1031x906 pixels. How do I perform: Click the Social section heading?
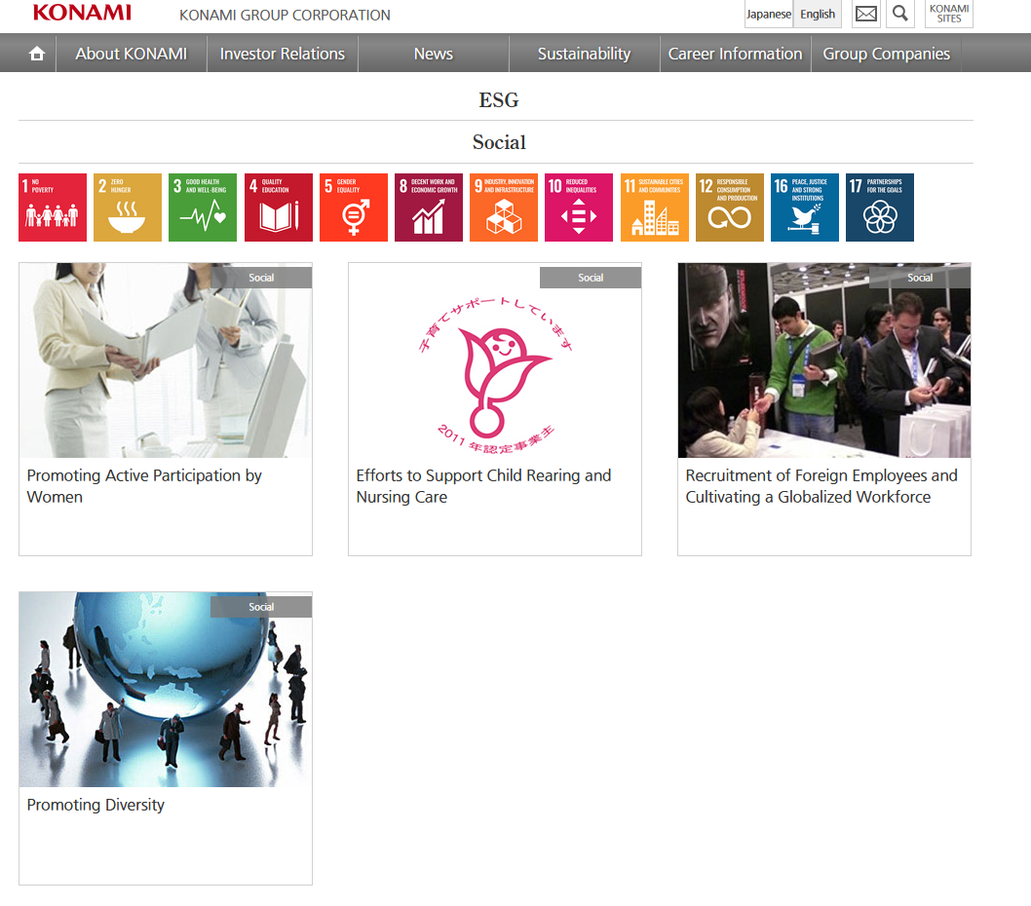[x=499, y=142]
